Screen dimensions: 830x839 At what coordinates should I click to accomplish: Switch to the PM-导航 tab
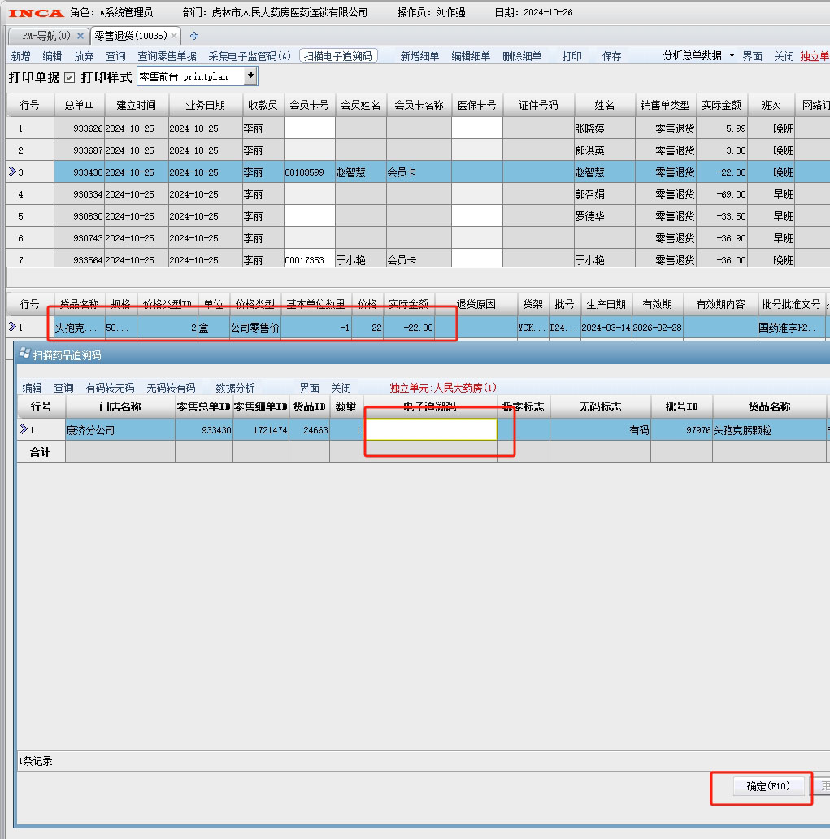tap(46, 36)
